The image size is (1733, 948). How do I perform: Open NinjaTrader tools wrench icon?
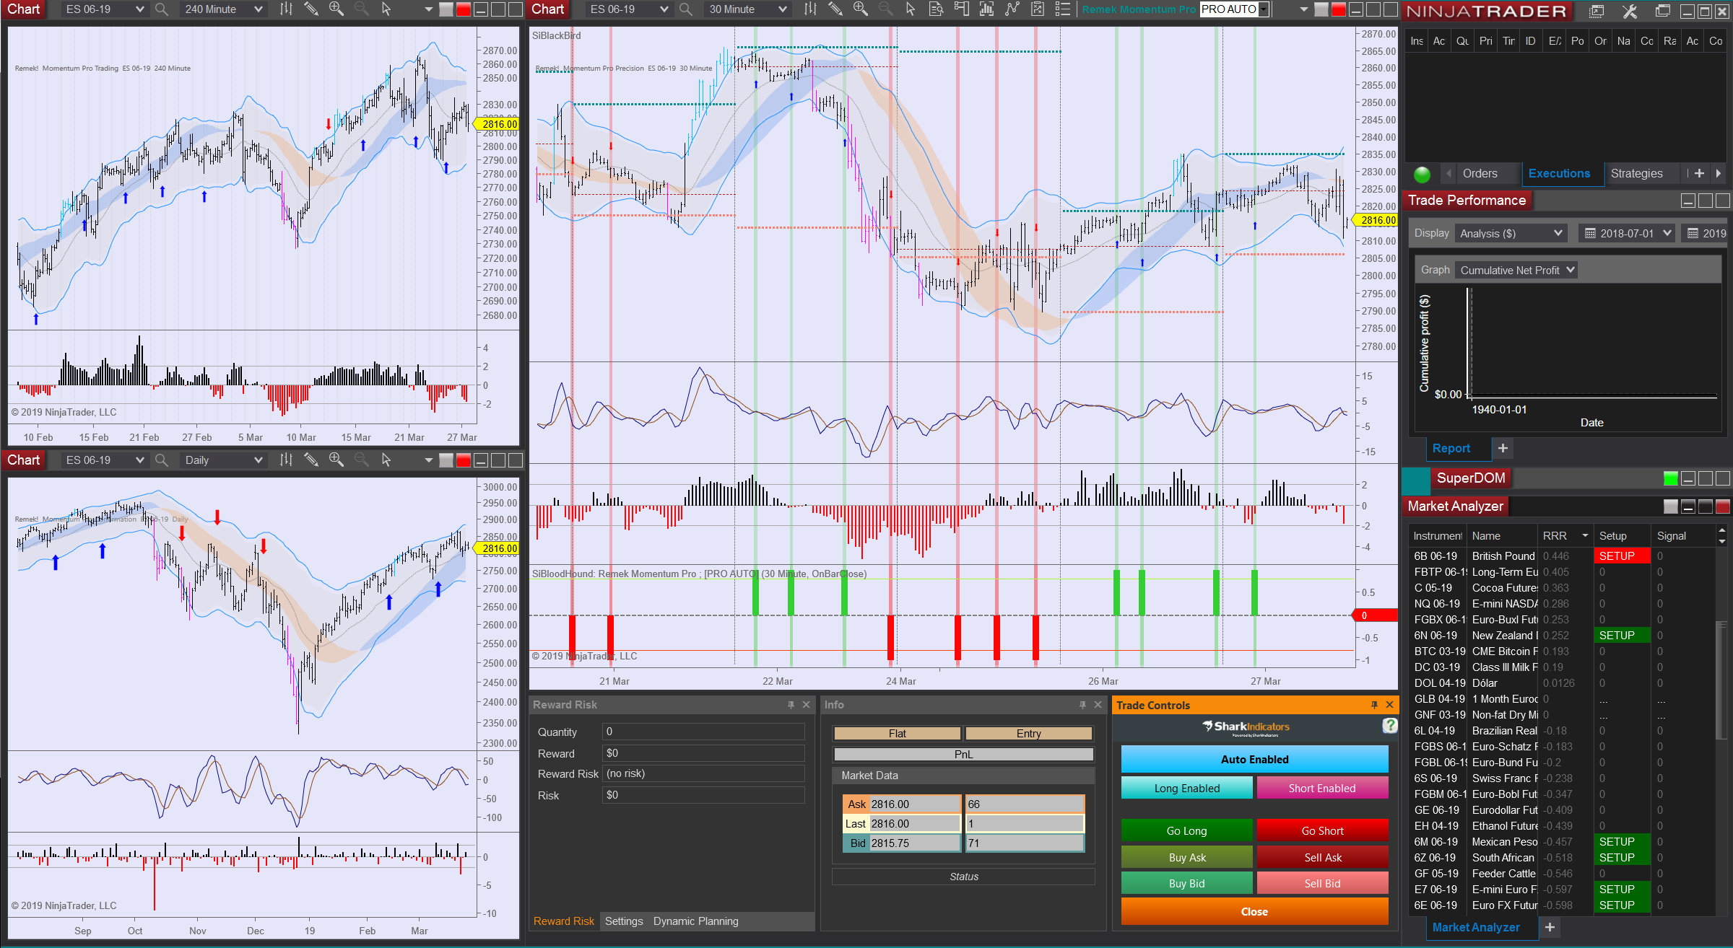(x=1629, y=12)
